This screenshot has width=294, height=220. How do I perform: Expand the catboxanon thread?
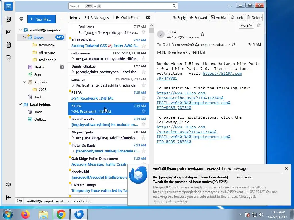pyautogui.click(x=73, y=59)
